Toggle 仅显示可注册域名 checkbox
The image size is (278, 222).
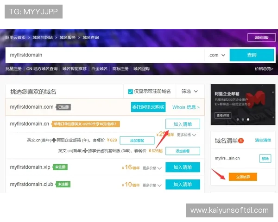tap(130, 92)
